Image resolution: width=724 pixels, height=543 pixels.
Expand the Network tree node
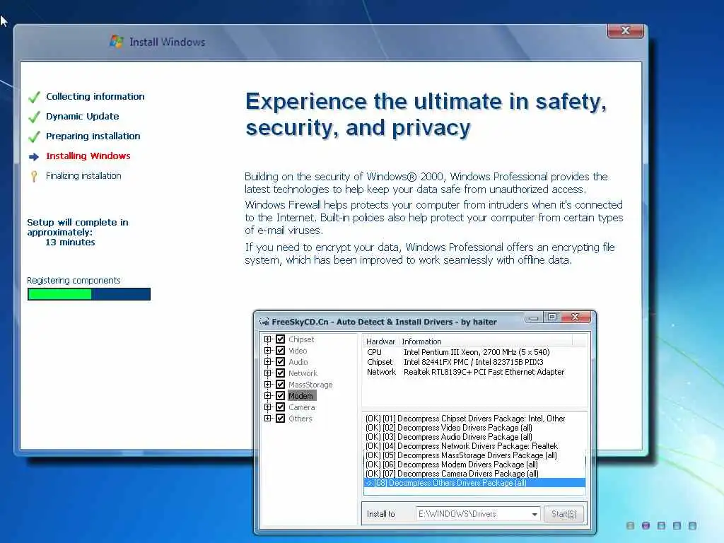coord(267,373)
